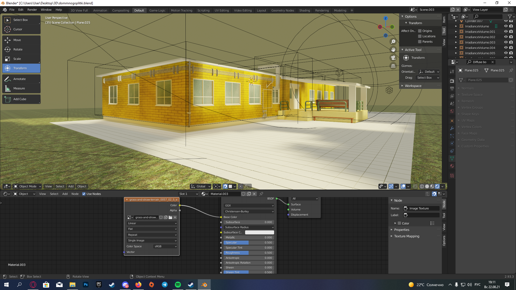Enable the Origins checkbox

420,31
